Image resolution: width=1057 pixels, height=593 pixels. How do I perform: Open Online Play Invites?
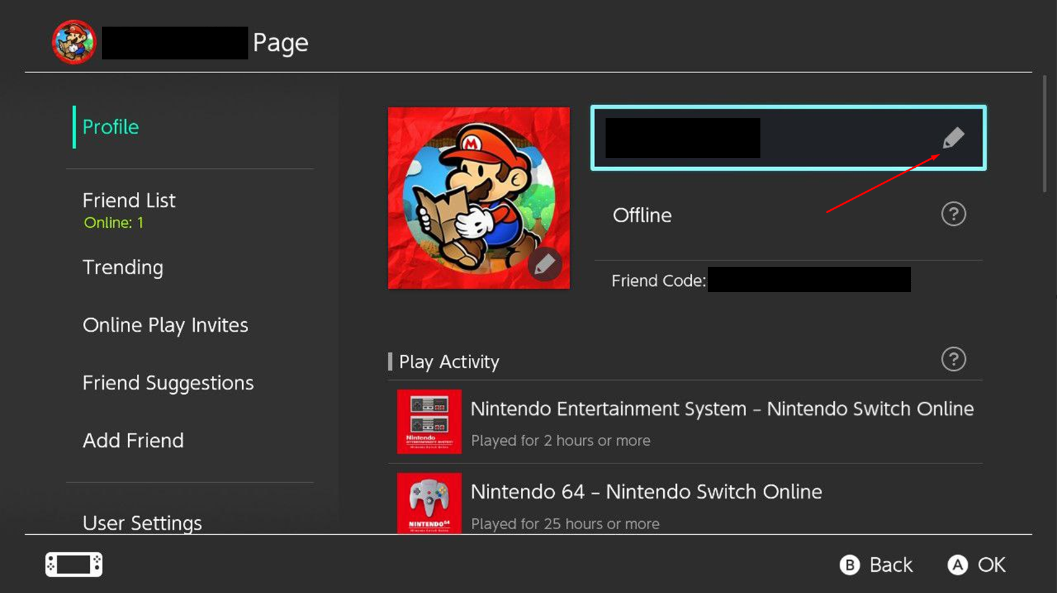[165, 325]
